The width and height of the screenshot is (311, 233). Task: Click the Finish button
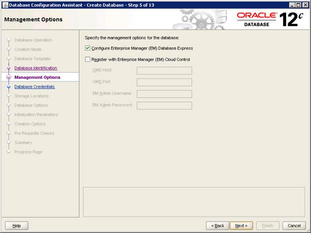268,226
